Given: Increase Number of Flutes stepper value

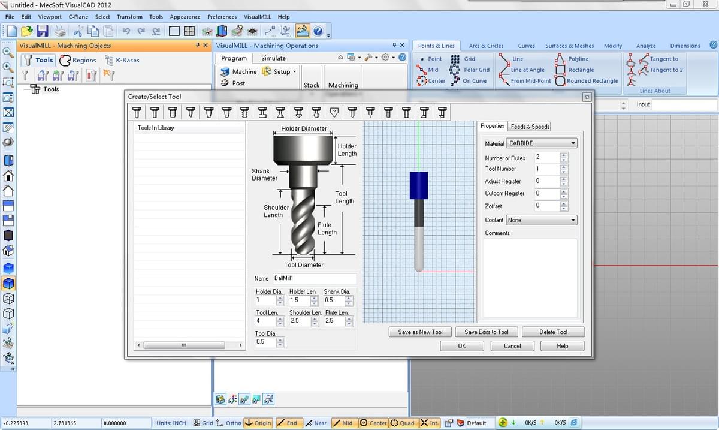Looking at the screenshot, I should click(x=563, y=155).
